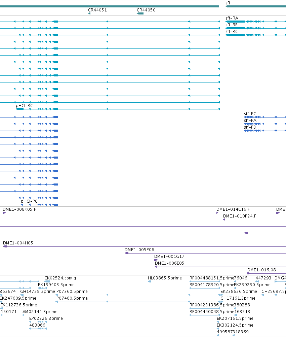Select the pHCl-RC transcript label
The image size is (286, 337).
pyautogui.click(x=24, y=106)
